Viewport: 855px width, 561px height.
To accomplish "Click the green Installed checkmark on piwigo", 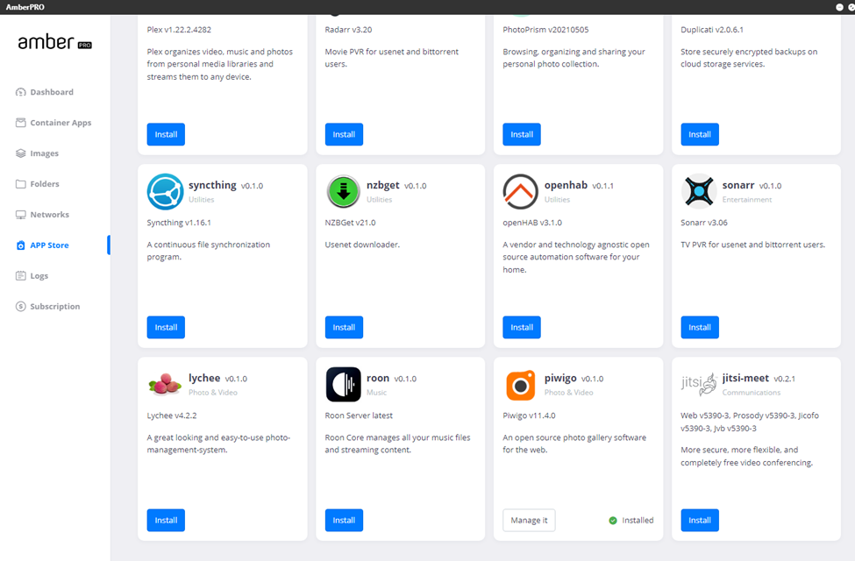I will 613,521.
